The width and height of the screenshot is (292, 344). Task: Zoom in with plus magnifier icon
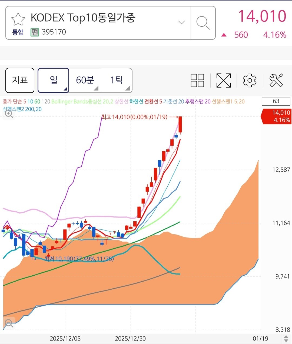[9, 114]
